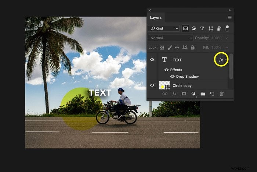Lock position move icon
The height and width of the screenshot is (172, 257).
(x=177, y=48)
